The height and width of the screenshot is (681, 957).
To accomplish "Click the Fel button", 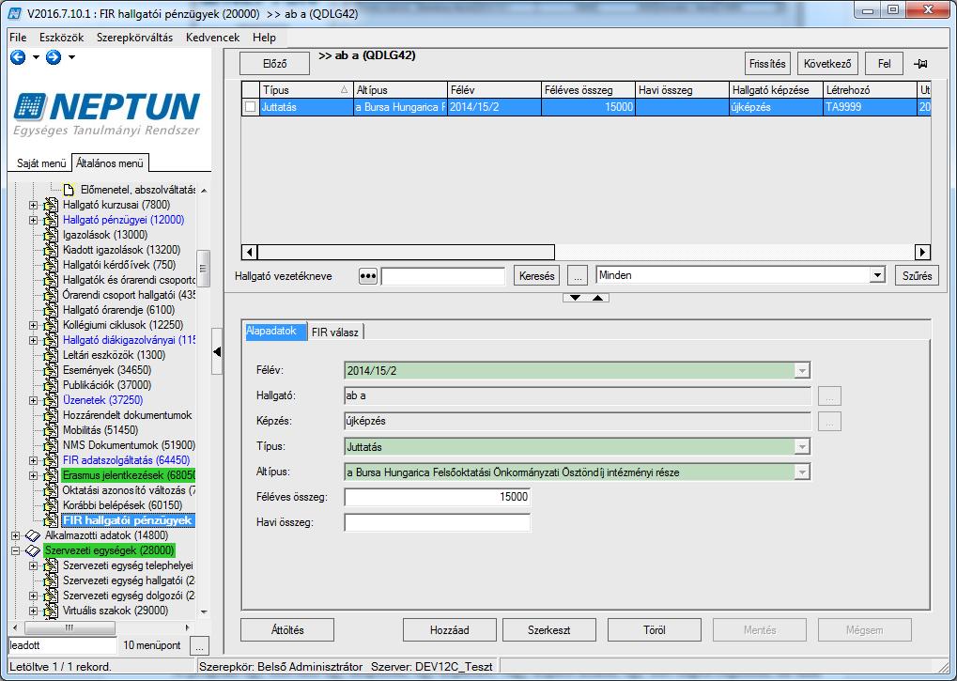I will pyautogui.click(x=885, y=64).
